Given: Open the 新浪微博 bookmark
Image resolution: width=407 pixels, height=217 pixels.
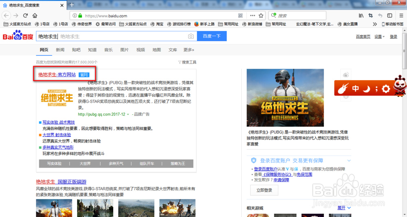Looking at the screenshot, I should [x=252, y=24].
